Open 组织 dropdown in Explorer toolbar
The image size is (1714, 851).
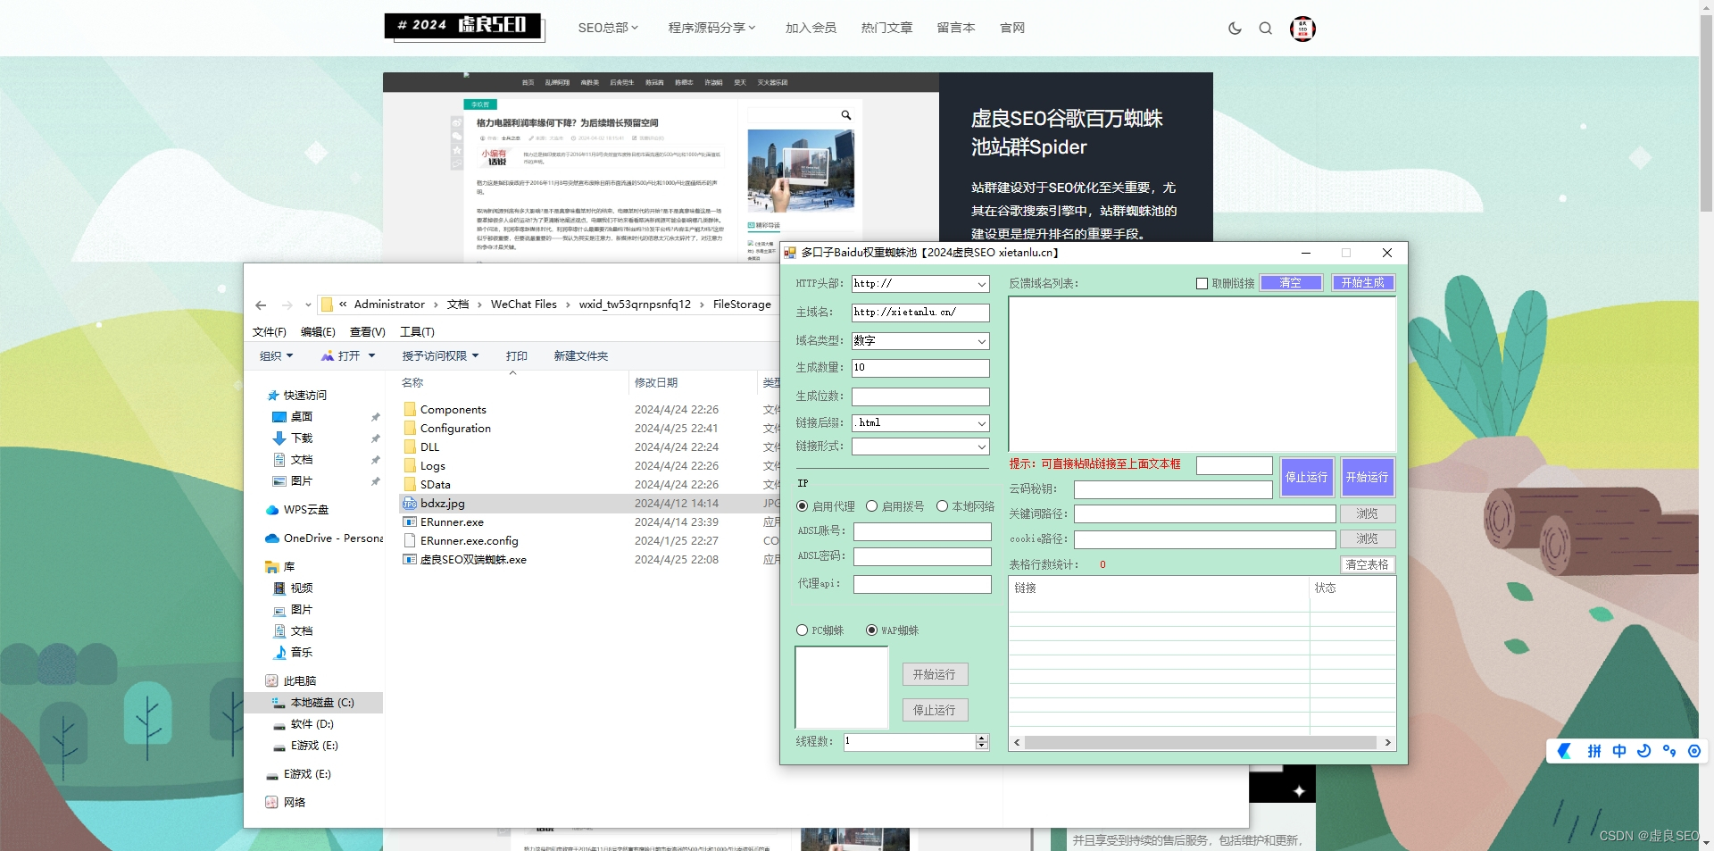(276, 356)
